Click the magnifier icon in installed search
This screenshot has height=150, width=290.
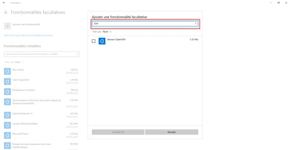pyautogui.click(x=77, y=54)
